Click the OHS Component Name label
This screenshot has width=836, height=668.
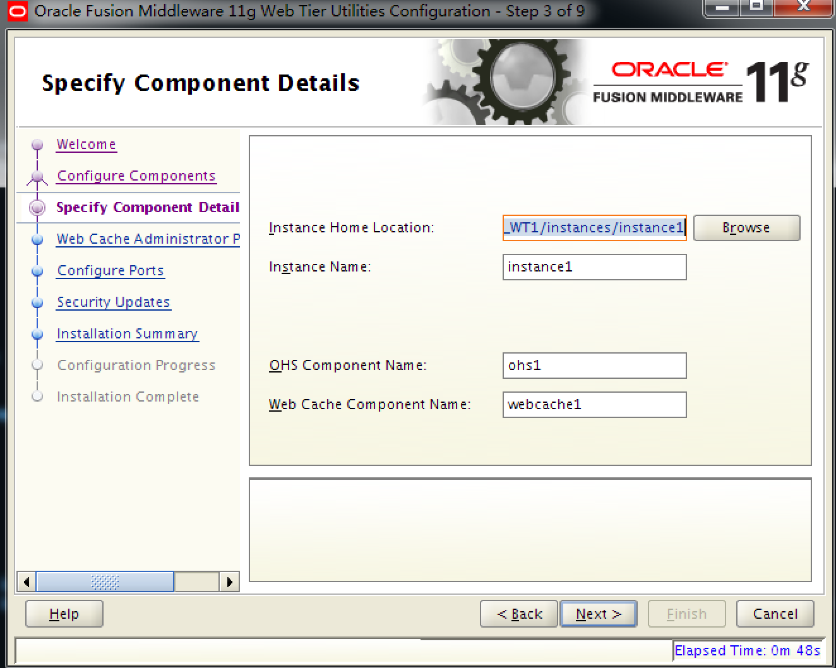coord(348,366)
